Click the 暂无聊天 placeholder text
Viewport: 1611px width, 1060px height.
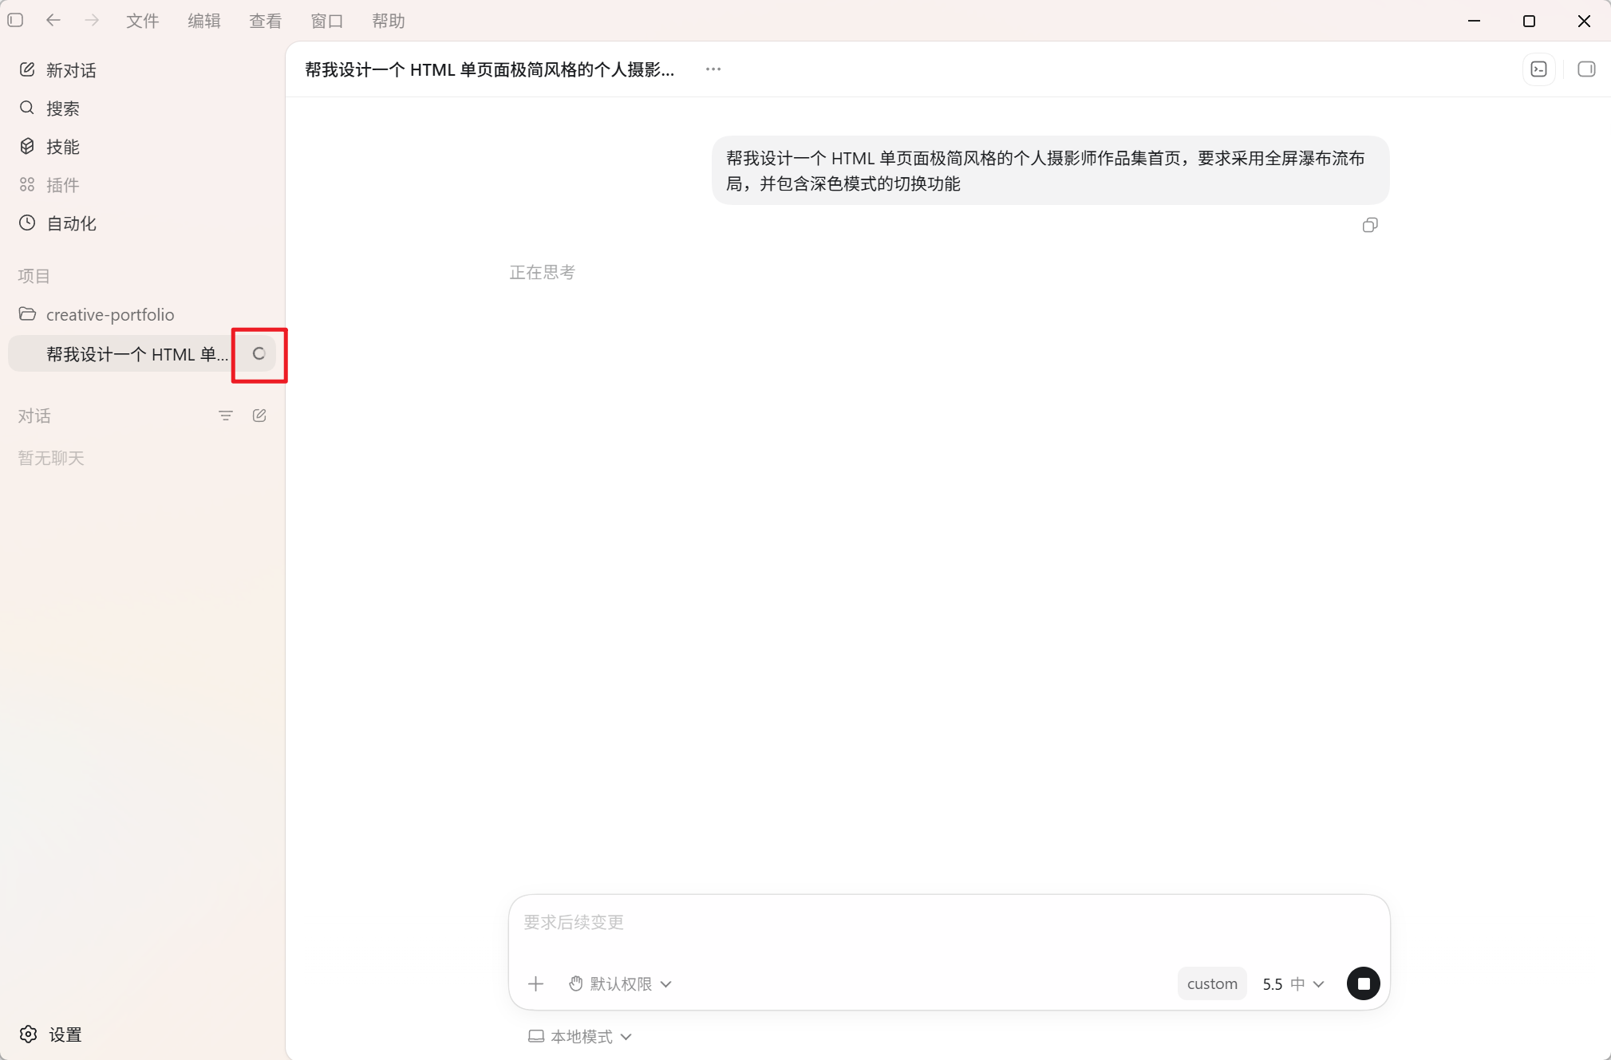[51, 458]
